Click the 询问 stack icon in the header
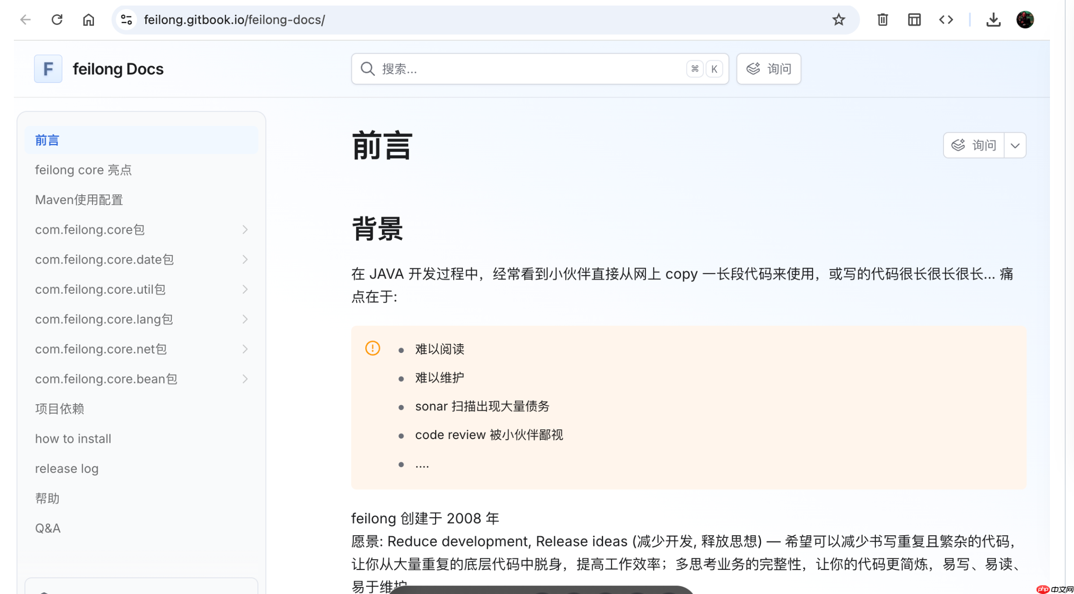This screenshot has height=594, width=1074. [753, 68]
